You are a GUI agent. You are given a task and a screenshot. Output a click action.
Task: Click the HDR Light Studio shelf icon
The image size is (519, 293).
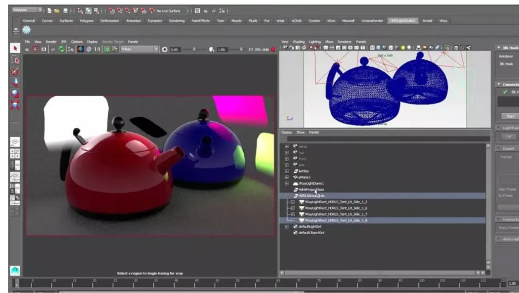click(x=26, y=30)
